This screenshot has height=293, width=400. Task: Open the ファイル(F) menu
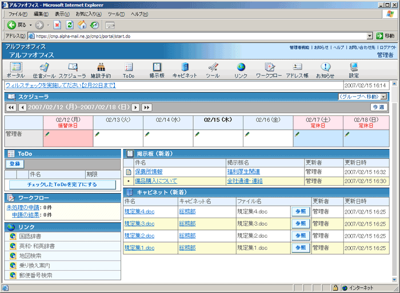tap(18, 14)
